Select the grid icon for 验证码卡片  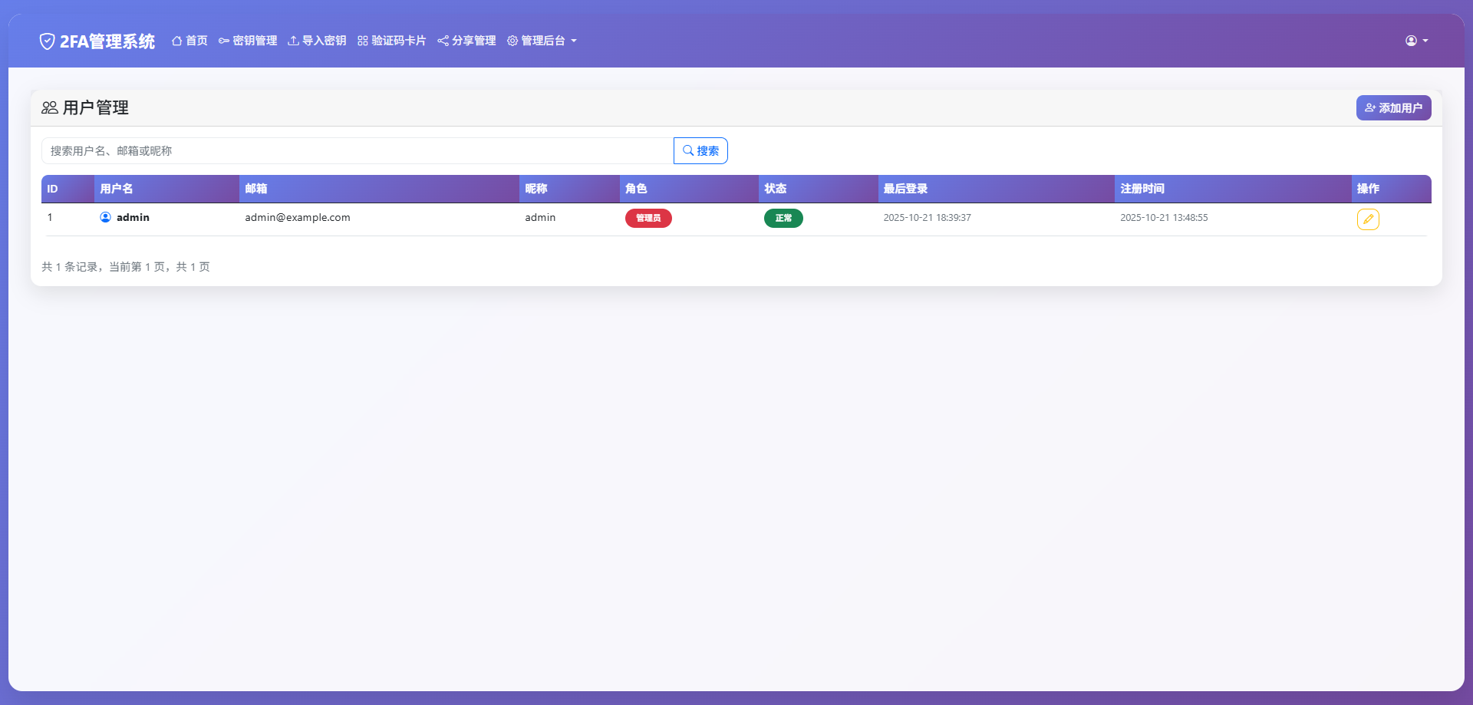362,41
